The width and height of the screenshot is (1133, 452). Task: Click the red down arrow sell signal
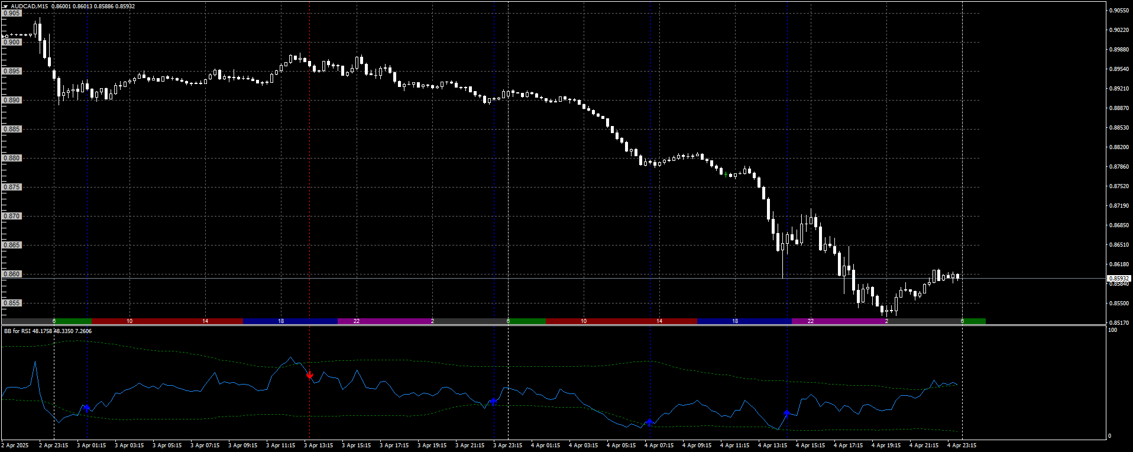coord(309,375)
